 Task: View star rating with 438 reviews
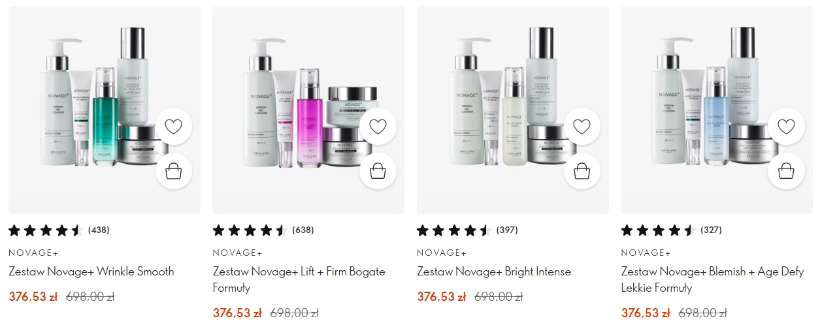tap(59, 230)
